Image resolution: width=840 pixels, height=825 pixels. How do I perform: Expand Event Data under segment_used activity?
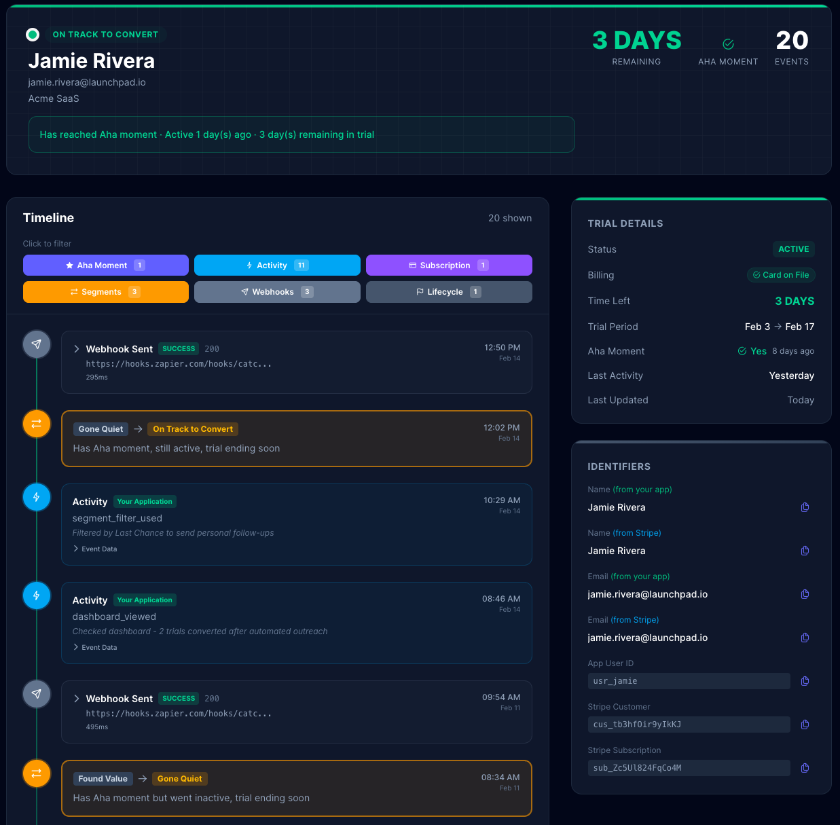tap(95, 549)
